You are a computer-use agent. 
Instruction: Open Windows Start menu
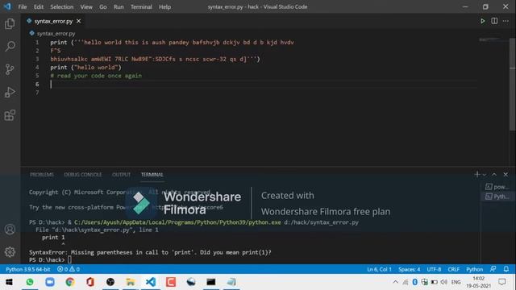point(9,282)
